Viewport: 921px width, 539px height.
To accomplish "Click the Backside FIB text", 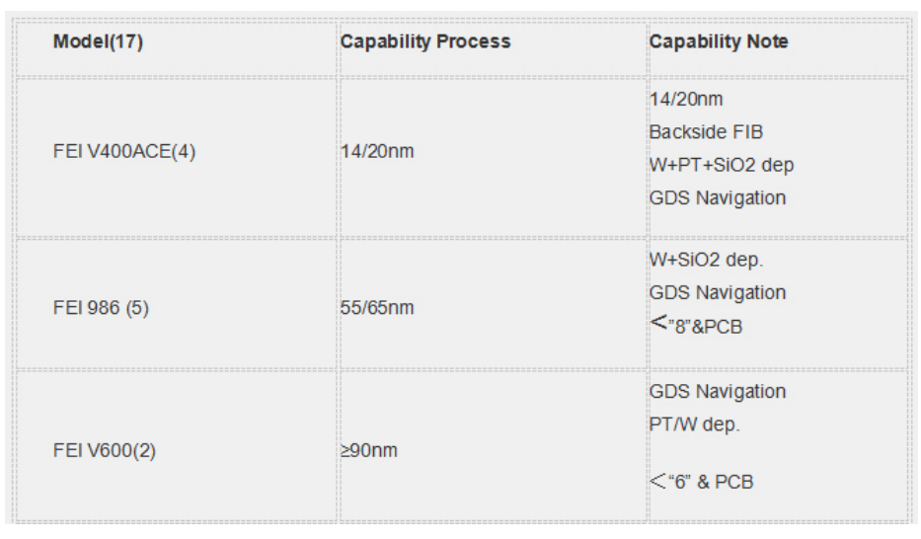I will 706,132.
